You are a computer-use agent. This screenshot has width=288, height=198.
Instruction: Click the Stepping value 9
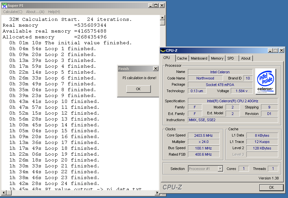[x=269, y=107]
